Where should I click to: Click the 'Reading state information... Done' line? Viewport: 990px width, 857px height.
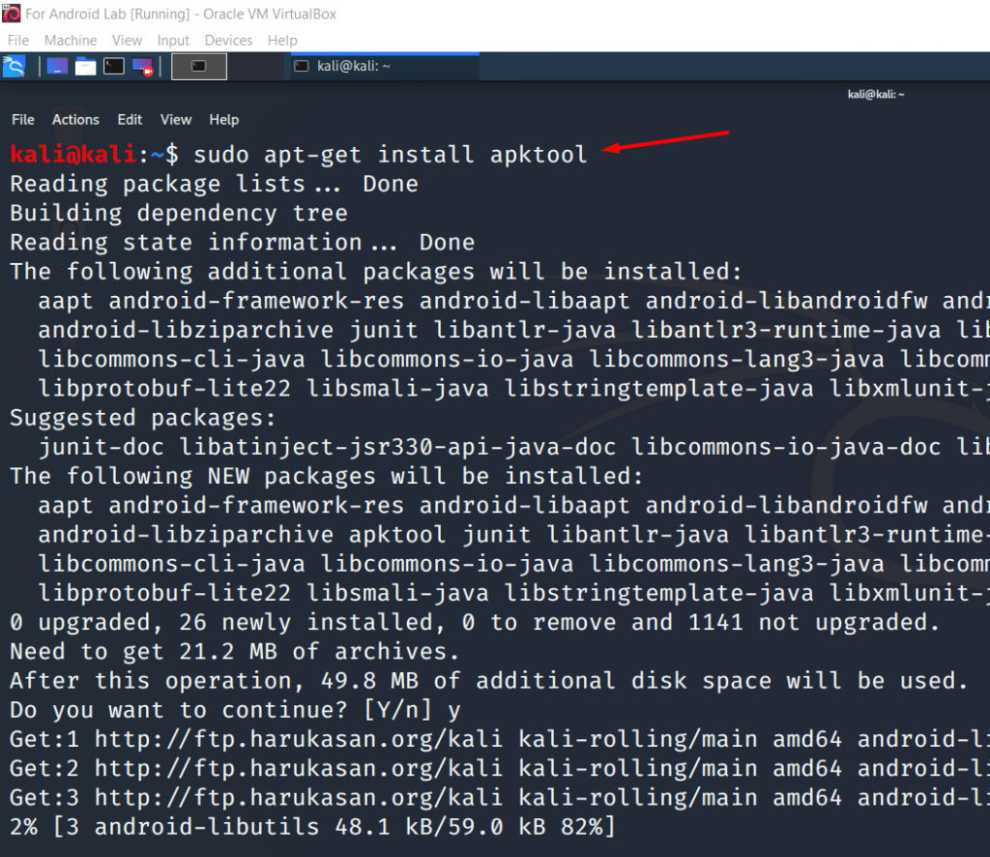[243, 242]
